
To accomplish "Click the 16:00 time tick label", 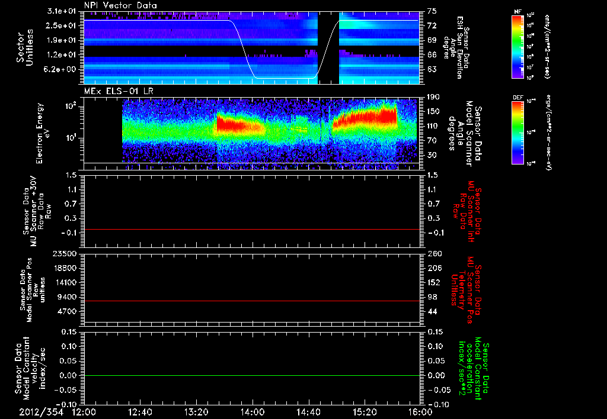I will click(x=420, y=412).
